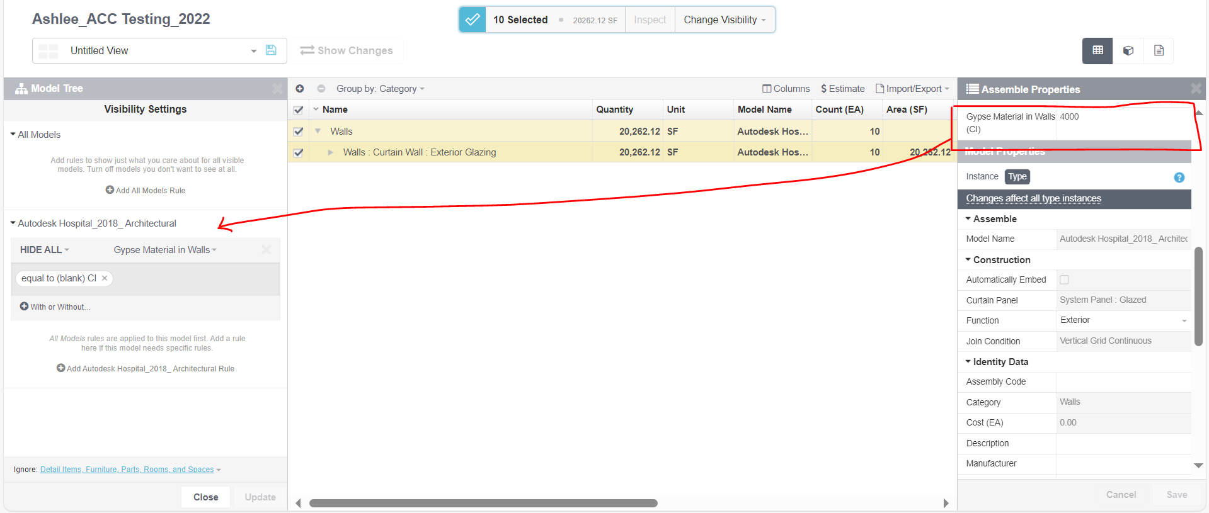Image resolution: width=1209 pixels, height=513 pixels.
Task: Sort by the Unit column header
Action: tap(675, 110)
